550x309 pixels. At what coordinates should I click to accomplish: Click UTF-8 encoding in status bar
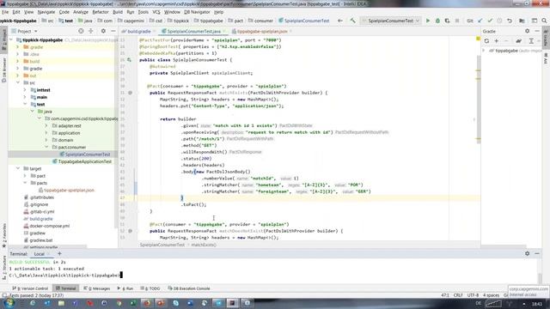[x=473, y=295]
